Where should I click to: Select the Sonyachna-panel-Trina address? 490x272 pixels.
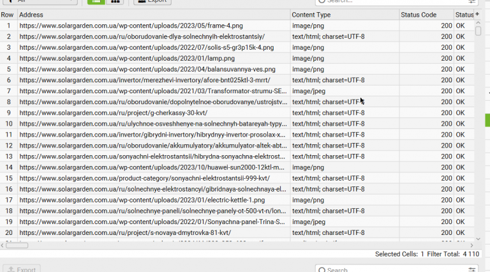152,222
